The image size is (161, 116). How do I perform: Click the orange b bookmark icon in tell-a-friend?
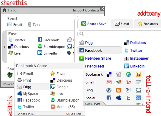pos(138,74)
